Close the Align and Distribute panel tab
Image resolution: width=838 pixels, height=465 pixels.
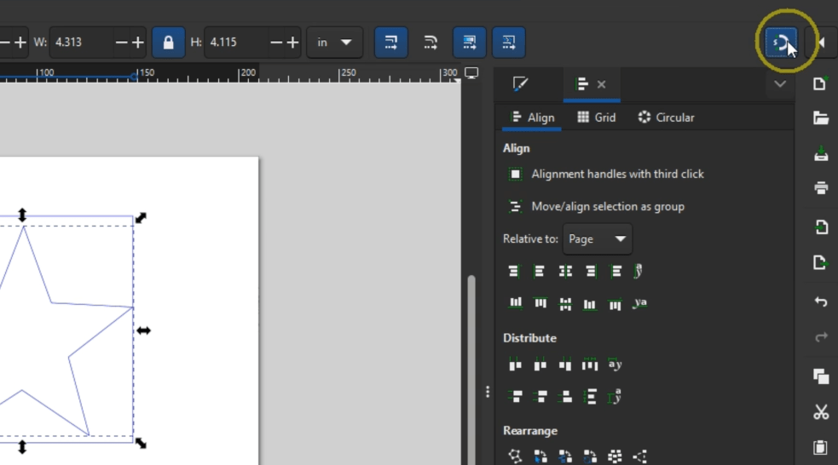[x=602, y=84]
